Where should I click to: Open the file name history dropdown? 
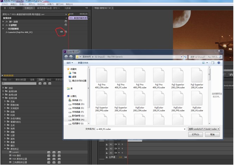(x=185, y=129)
